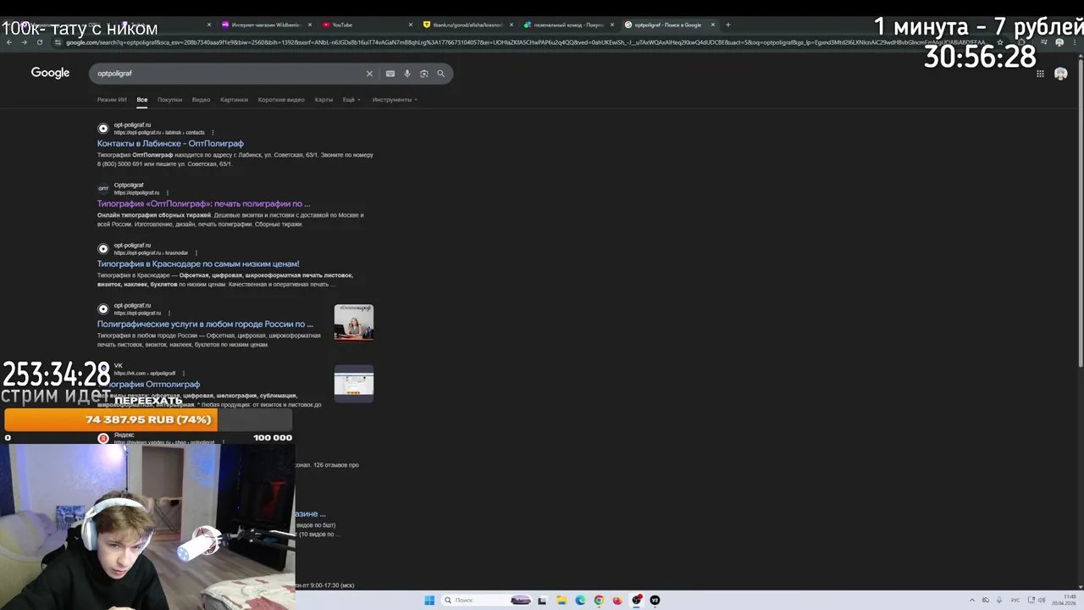Open Windows Start menu
Viewport: 1084px width, 610px height.
point(429,600)
